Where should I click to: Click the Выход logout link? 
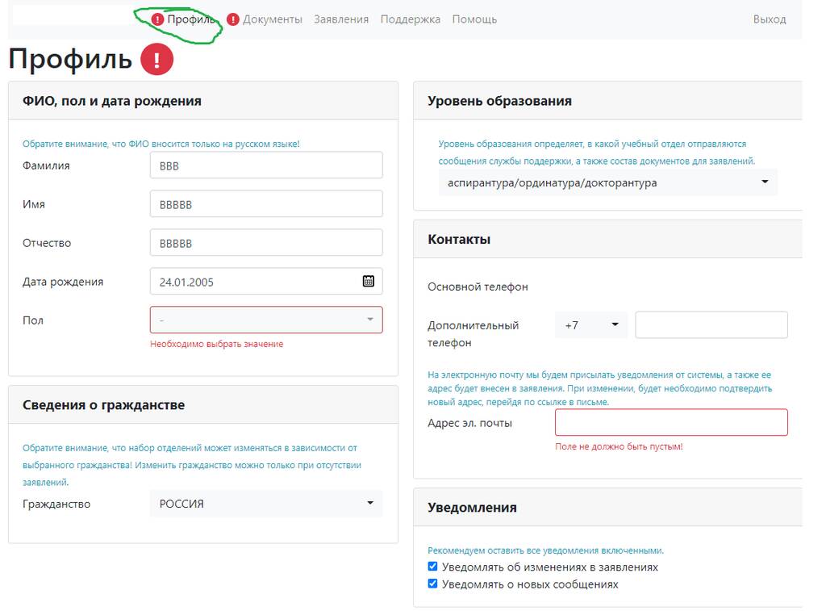[x=769, y=19]
